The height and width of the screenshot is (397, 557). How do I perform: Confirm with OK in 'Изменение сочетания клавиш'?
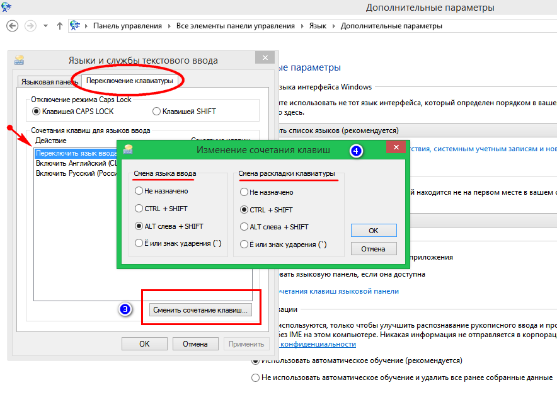(373, 230)
